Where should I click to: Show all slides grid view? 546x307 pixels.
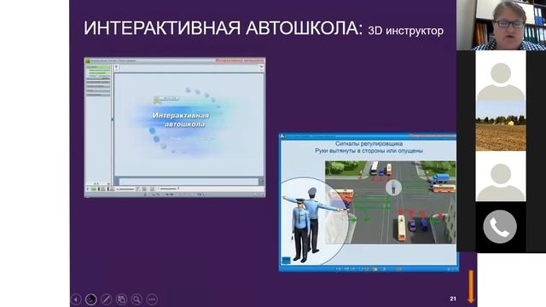121,299
